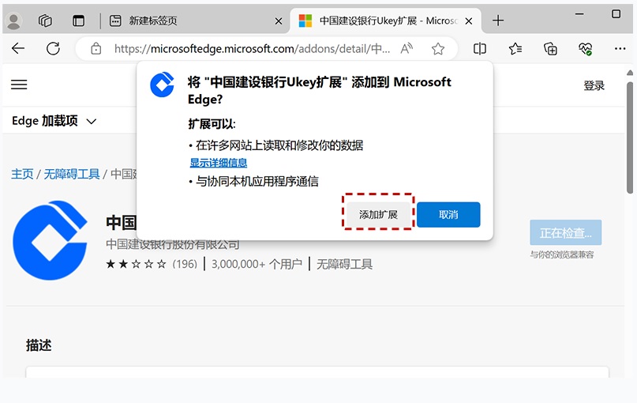
Task: Click the Back arrow button
Action: point(18,49)
